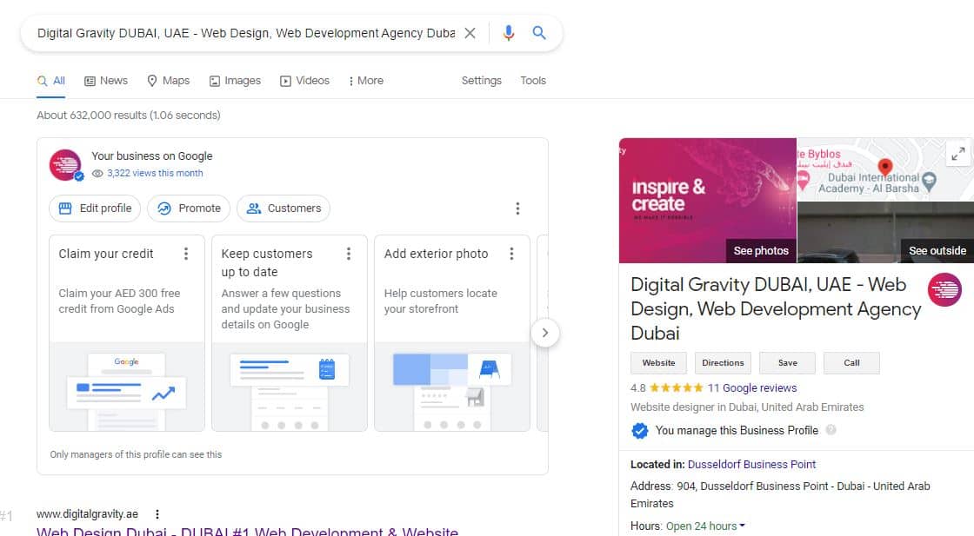Switch to the Videos tab

(304, 81)
